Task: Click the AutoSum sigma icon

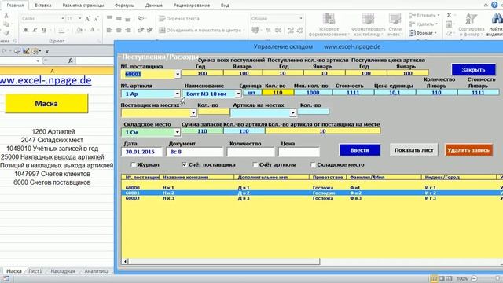Action: click(449, 16)
